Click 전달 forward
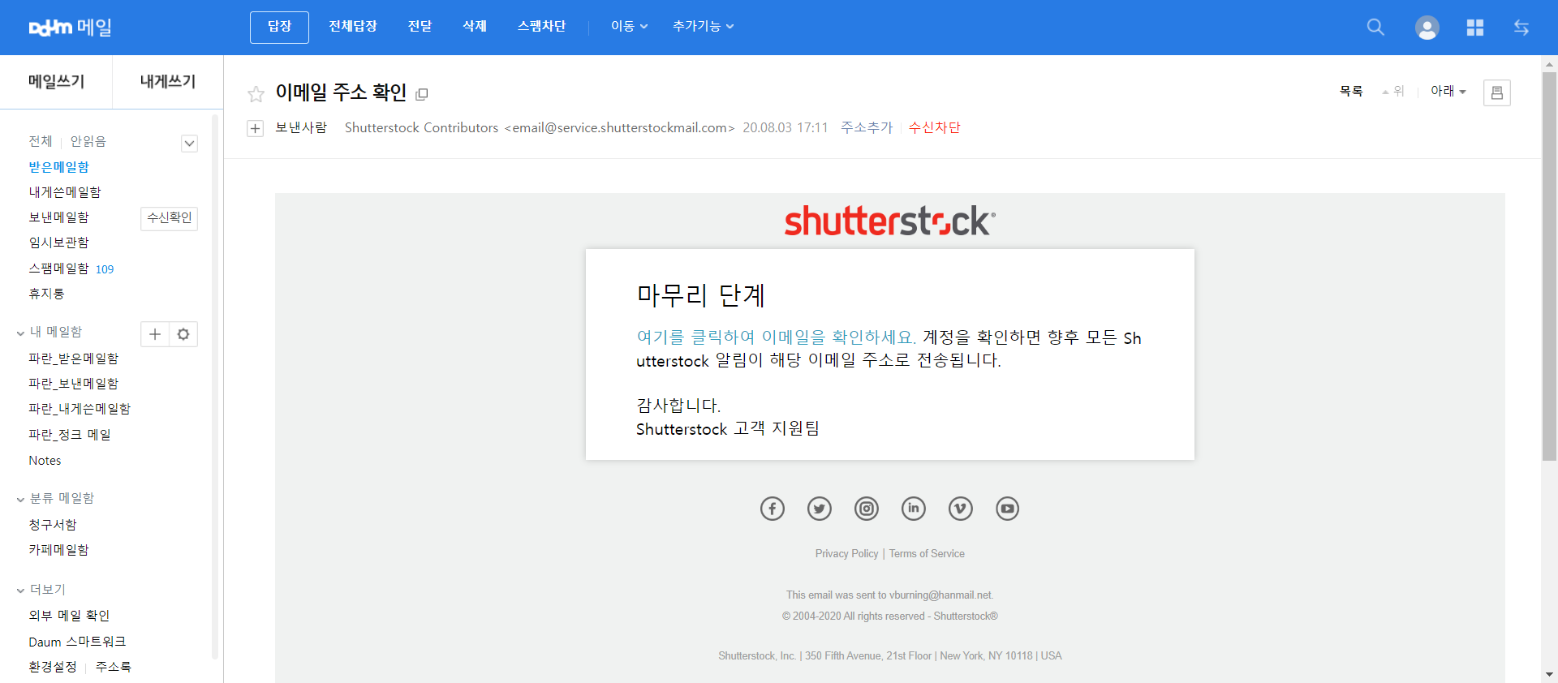 tap(420, 27)
